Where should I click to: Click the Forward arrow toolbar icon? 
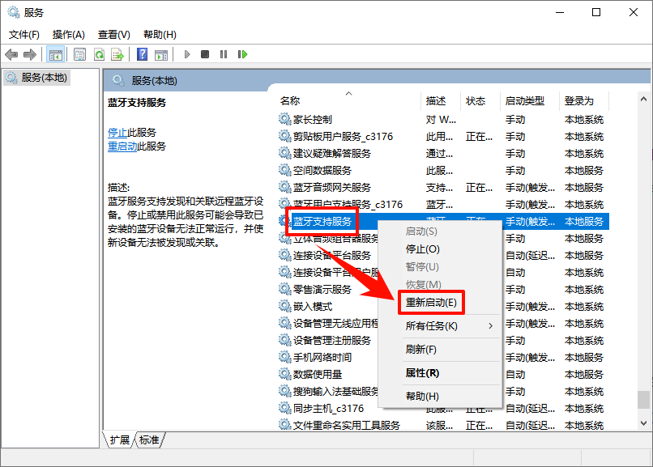(x=30, y=54)
